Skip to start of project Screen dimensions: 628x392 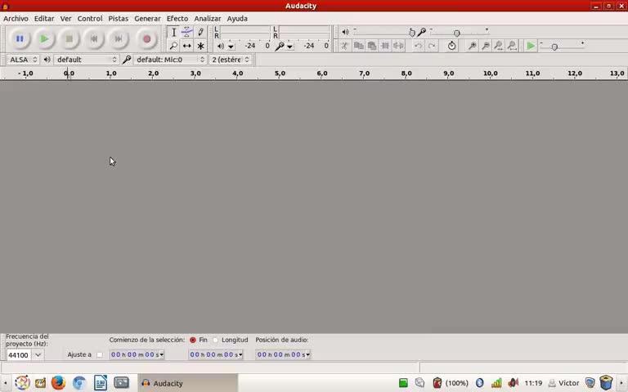point(94,39)
